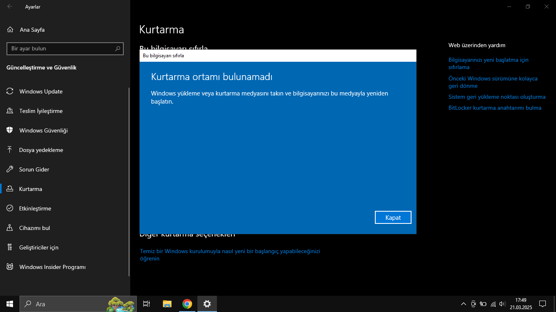Click the Kapat button in the dialog
The image size is (556, 312).
tap(393, 217)
